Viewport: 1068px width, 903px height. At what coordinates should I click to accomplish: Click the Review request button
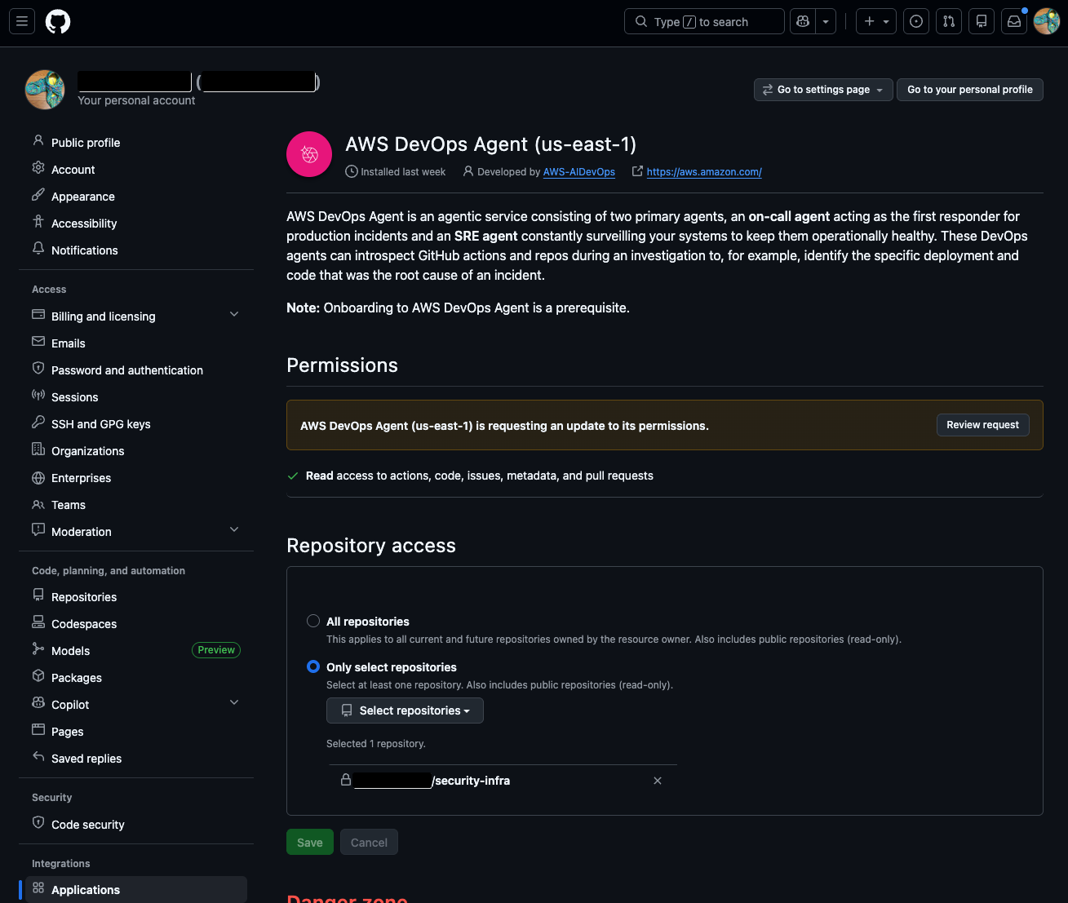(982, 425)
